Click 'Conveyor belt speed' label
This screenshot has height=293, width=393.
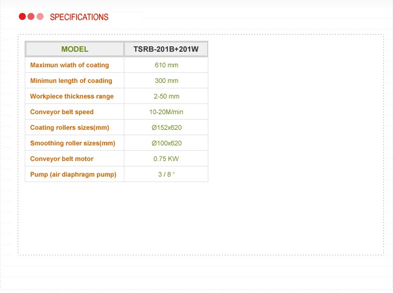pyautogui.click(x=62, y=112)
